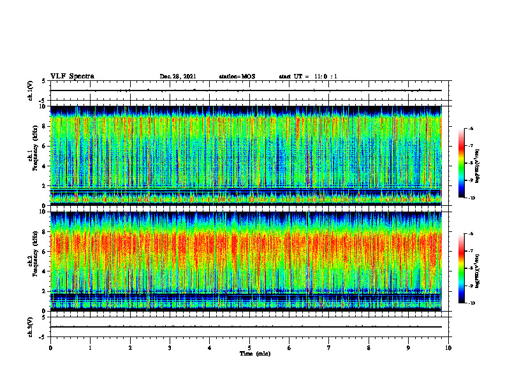The height and width of the screenshot is (390, 505).
Task: Click the log(PSD) label beside ch.2 colorbar
Action: pyautogui.click(x=478, y=271)
